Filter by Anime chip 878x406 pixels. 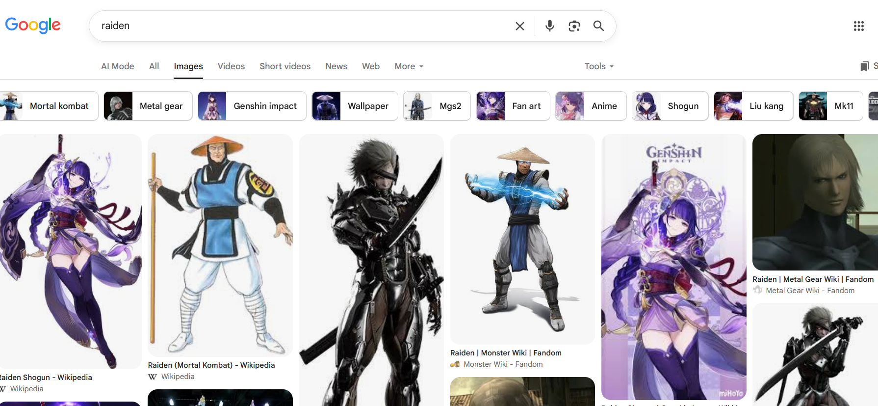[x=591, y=106]
